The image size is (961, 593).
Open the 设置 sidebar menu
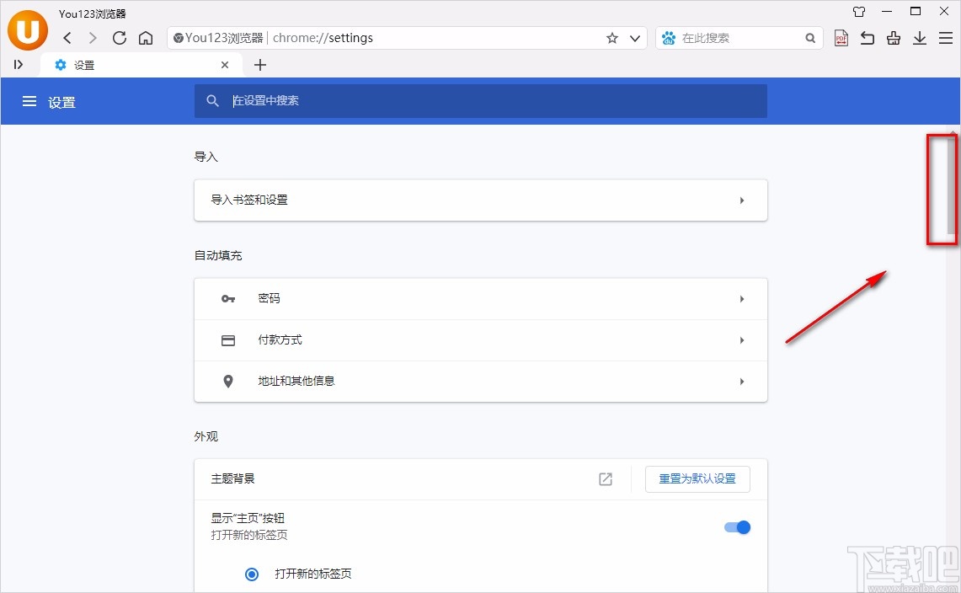tap(29, 101)
